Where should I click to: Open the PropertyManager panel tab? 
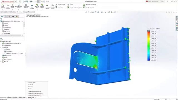click(x=6, y=16)
